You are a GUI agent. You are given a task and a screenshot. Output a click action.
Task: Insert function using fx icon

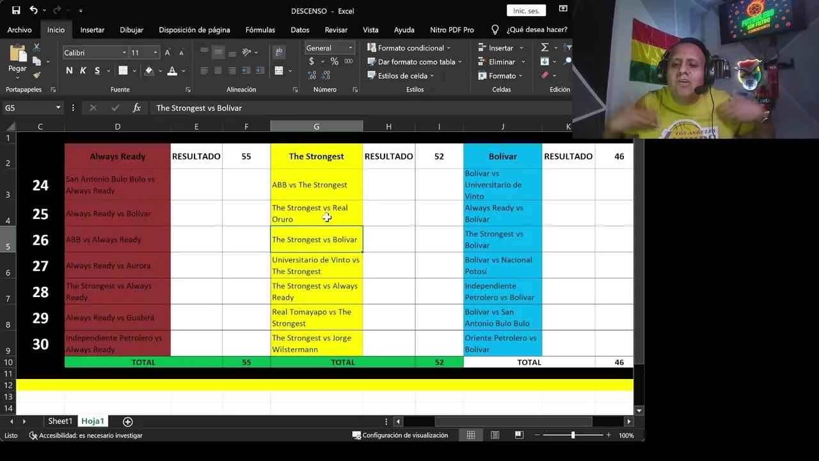click(x=136, y=108)
